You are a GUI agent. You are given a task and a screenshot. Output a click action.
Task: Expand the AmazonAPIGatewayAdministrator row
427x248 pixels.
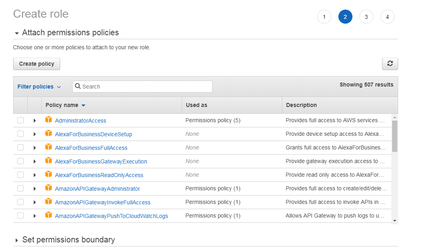click(34, 189)
